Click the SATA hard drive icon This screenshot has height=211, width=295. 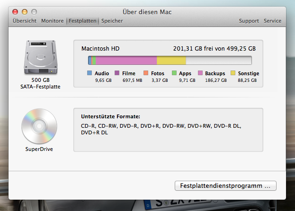(x=40, y=57)
